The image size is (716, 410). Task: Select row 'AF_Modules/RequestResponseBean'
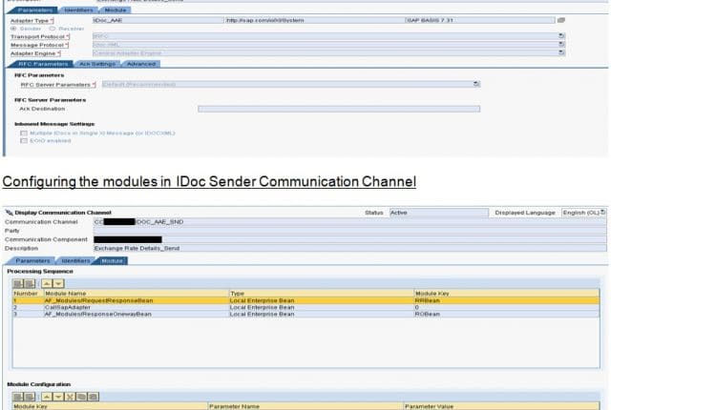pos(305,300)
